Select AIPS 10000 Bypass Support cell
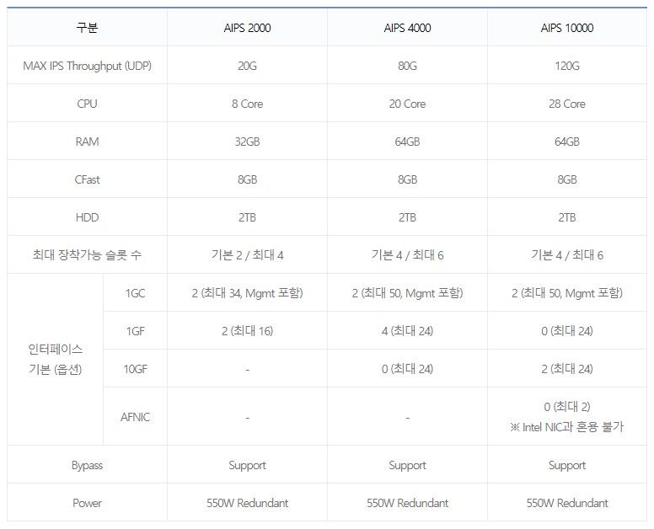Viewport: 654px width, 529px height. pos(567,465)
